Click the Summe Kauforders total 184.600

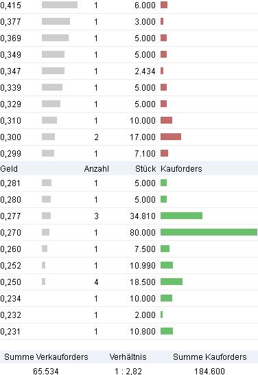pos(209,371)
